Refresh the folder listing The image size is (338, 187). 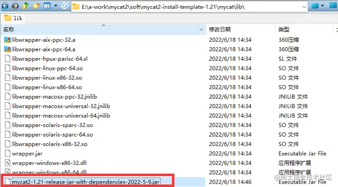pyautogui.click(x=64, y=6)
